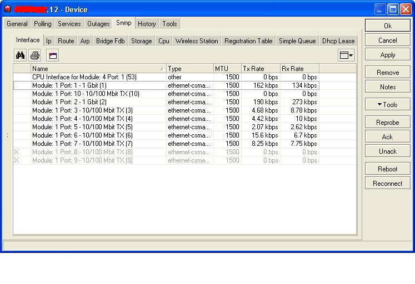This screenshot has height=284, width=415.
Task: Select row Module: 1 Port: 3 - 10/100 Mbit TX (3)
Action: 166,110
